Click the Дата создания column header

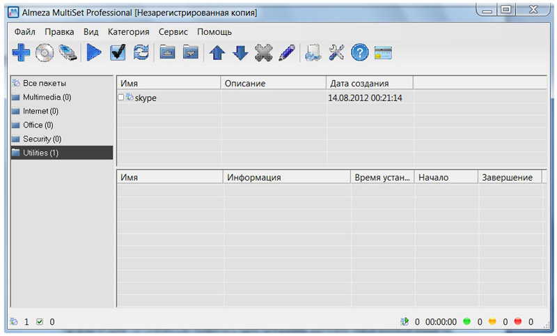(370, 83)
